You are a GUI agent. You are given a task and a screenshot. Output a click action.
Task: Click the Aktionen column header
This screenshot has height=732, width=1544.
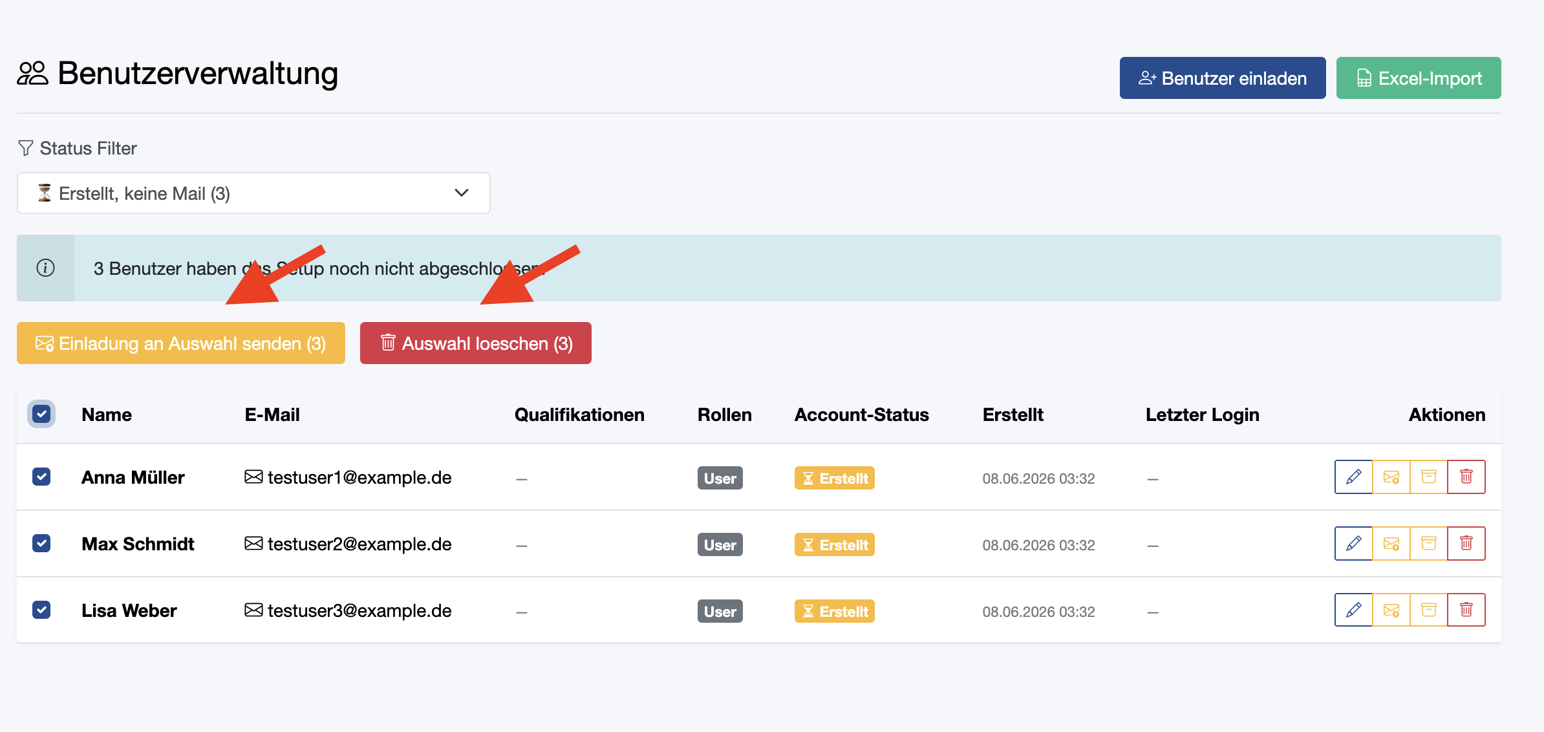(x=1447, y=414)
